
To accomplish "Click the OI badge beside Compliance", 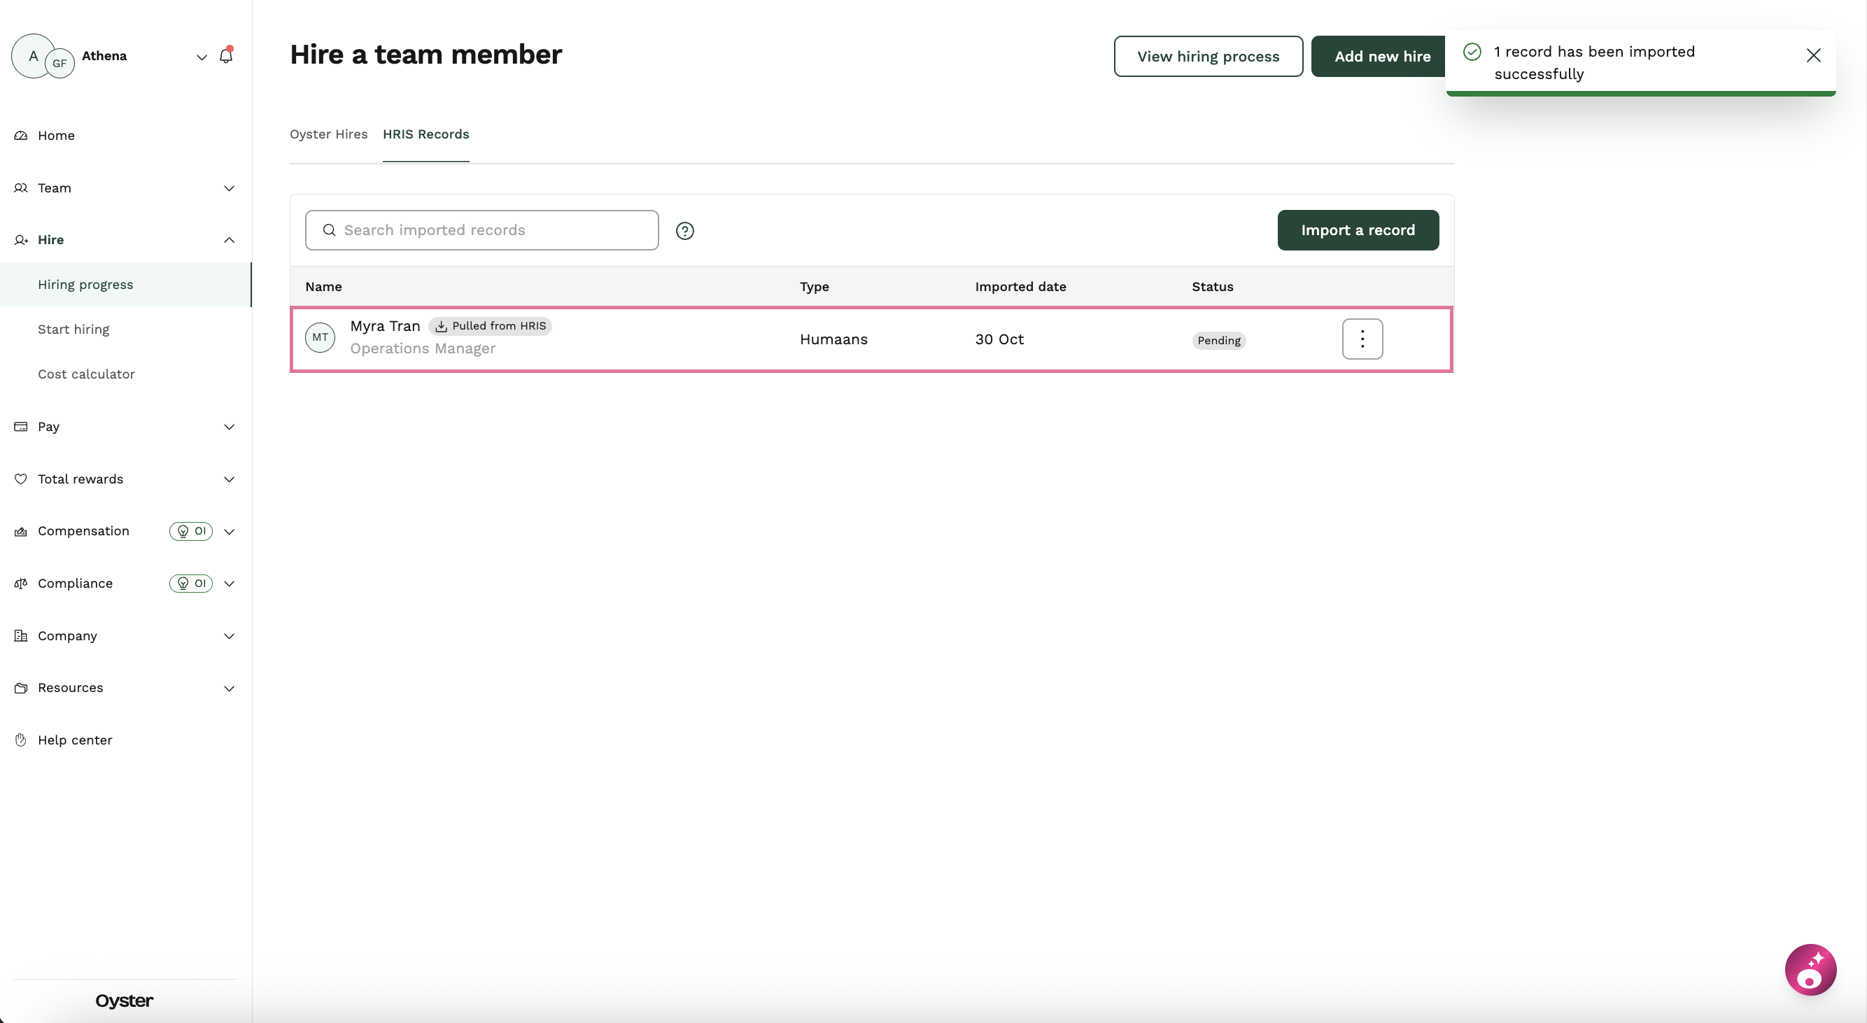I will [190, 584].
